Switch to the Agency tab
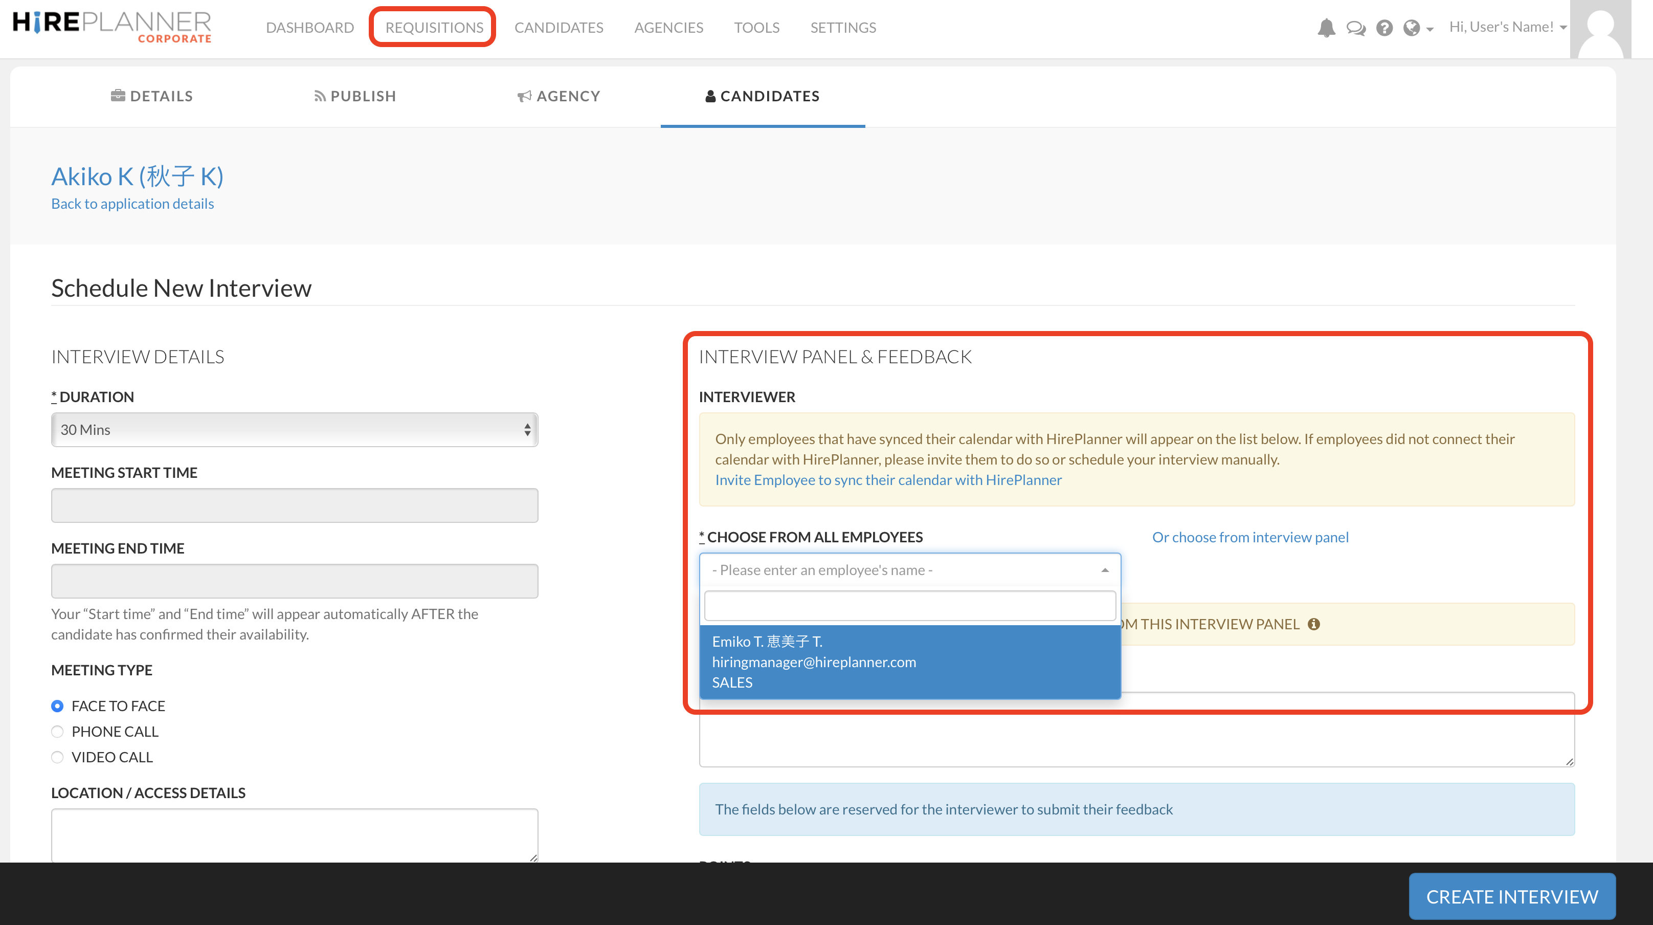Viewport: 1653px width, 925px height. point(559,96)
